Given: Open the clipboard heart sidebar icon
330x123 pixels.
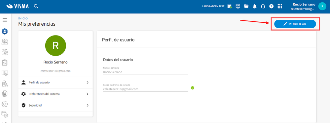Looking at the screenshot, I should [5, 62].
